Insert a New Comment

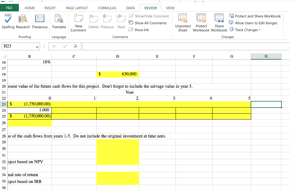coord(78,22)
